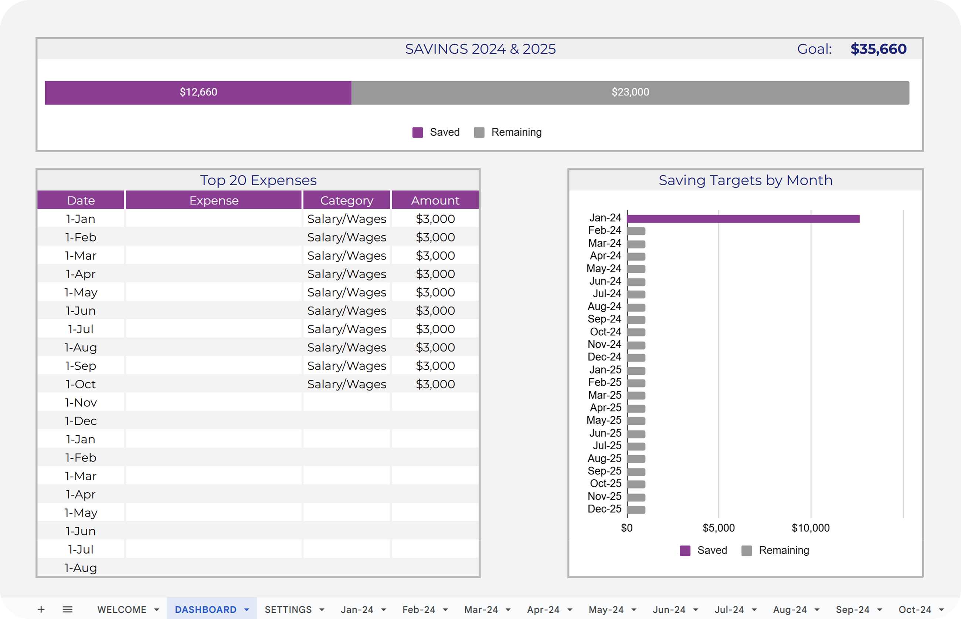Click the Amount column header

[x=435, y=200]
